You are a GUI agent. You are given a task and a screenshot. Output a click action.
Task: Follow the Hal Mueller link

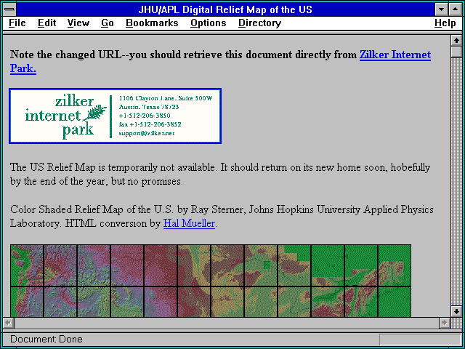click(x=189, y=223)
